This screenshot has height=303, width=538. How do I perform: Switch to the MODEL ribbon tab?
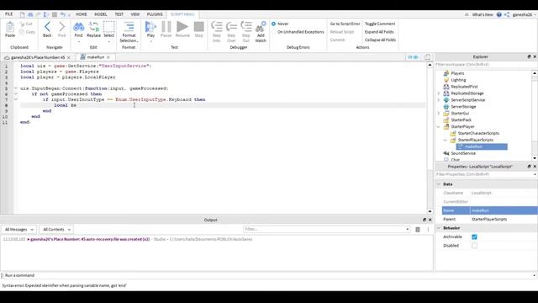pos(101,14)
